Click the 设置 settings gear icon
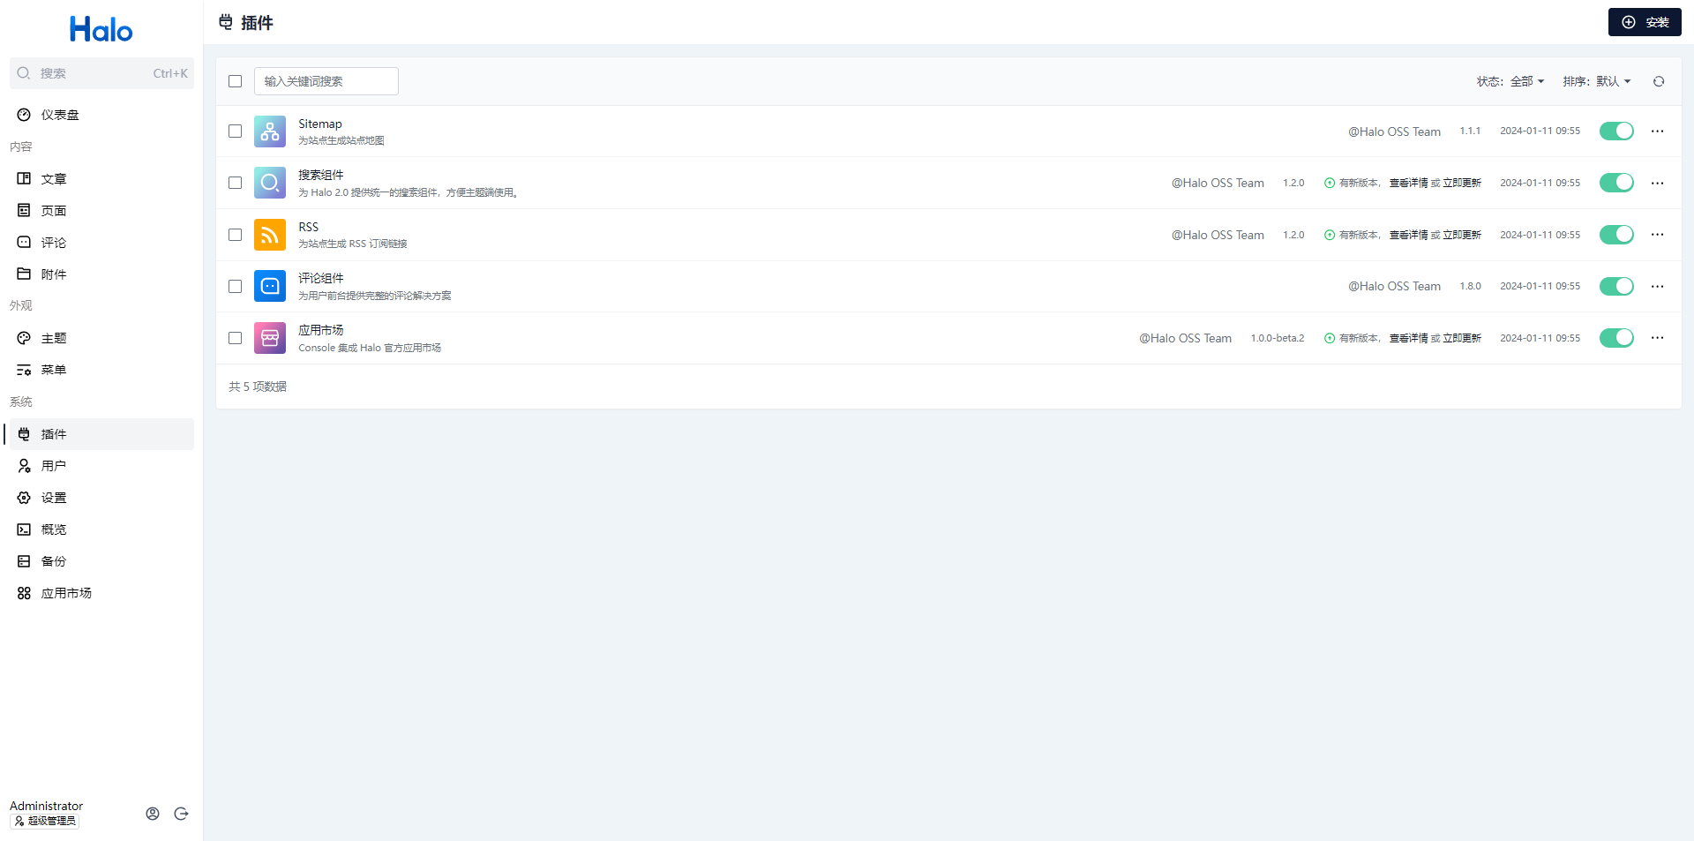The image size is (1694, 841). (24, 498)
